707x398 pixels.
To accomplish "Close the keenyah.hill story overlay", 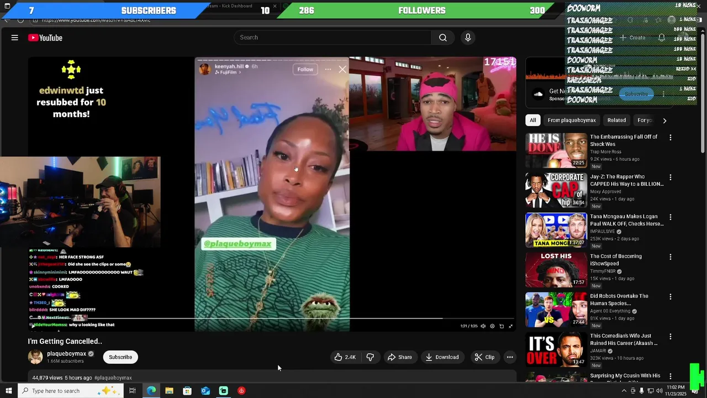I will click(x=342, y=69).
